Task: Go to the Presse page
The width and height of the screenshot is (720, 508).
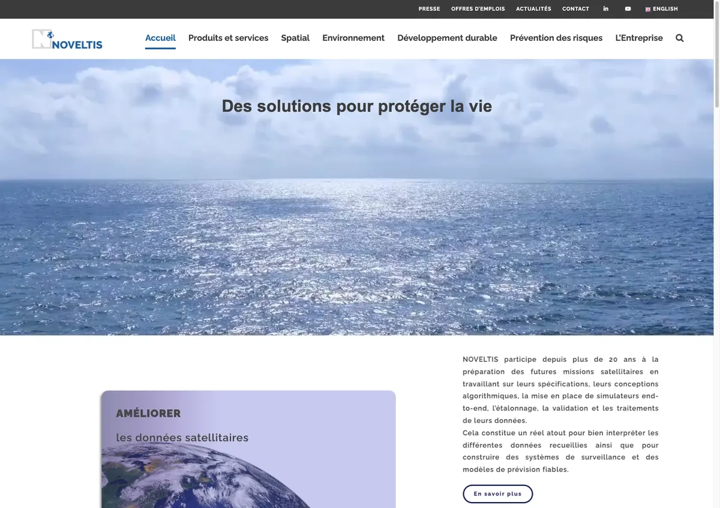Action: (429, 9)
